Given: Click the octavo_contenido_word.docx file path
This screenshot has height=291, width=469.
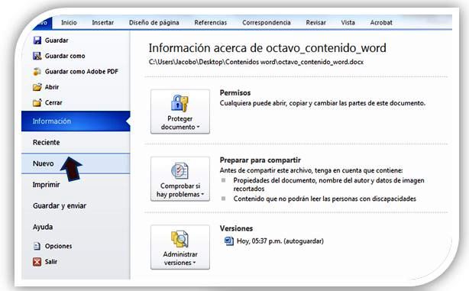Looking at the screenshot, I should (256, 62).
